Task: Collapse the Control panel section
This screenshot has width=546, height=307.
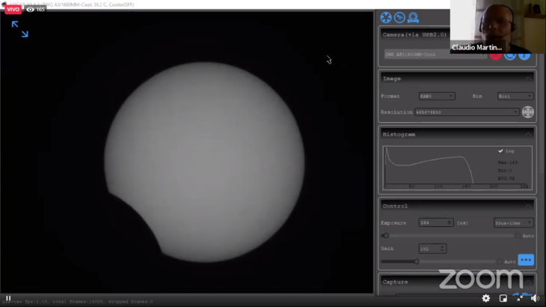Action: coord(528,206)
